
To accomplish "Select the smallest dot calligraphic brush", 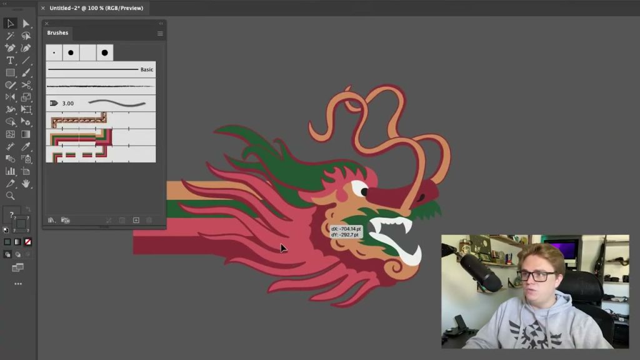I will (x=54, y=52).
